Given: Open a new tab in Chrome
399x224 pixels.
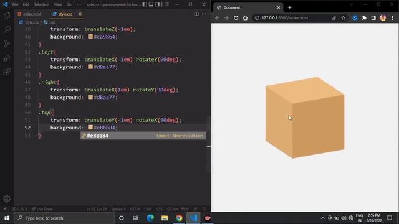Looking at the screenshot, I should pos(289,7).
